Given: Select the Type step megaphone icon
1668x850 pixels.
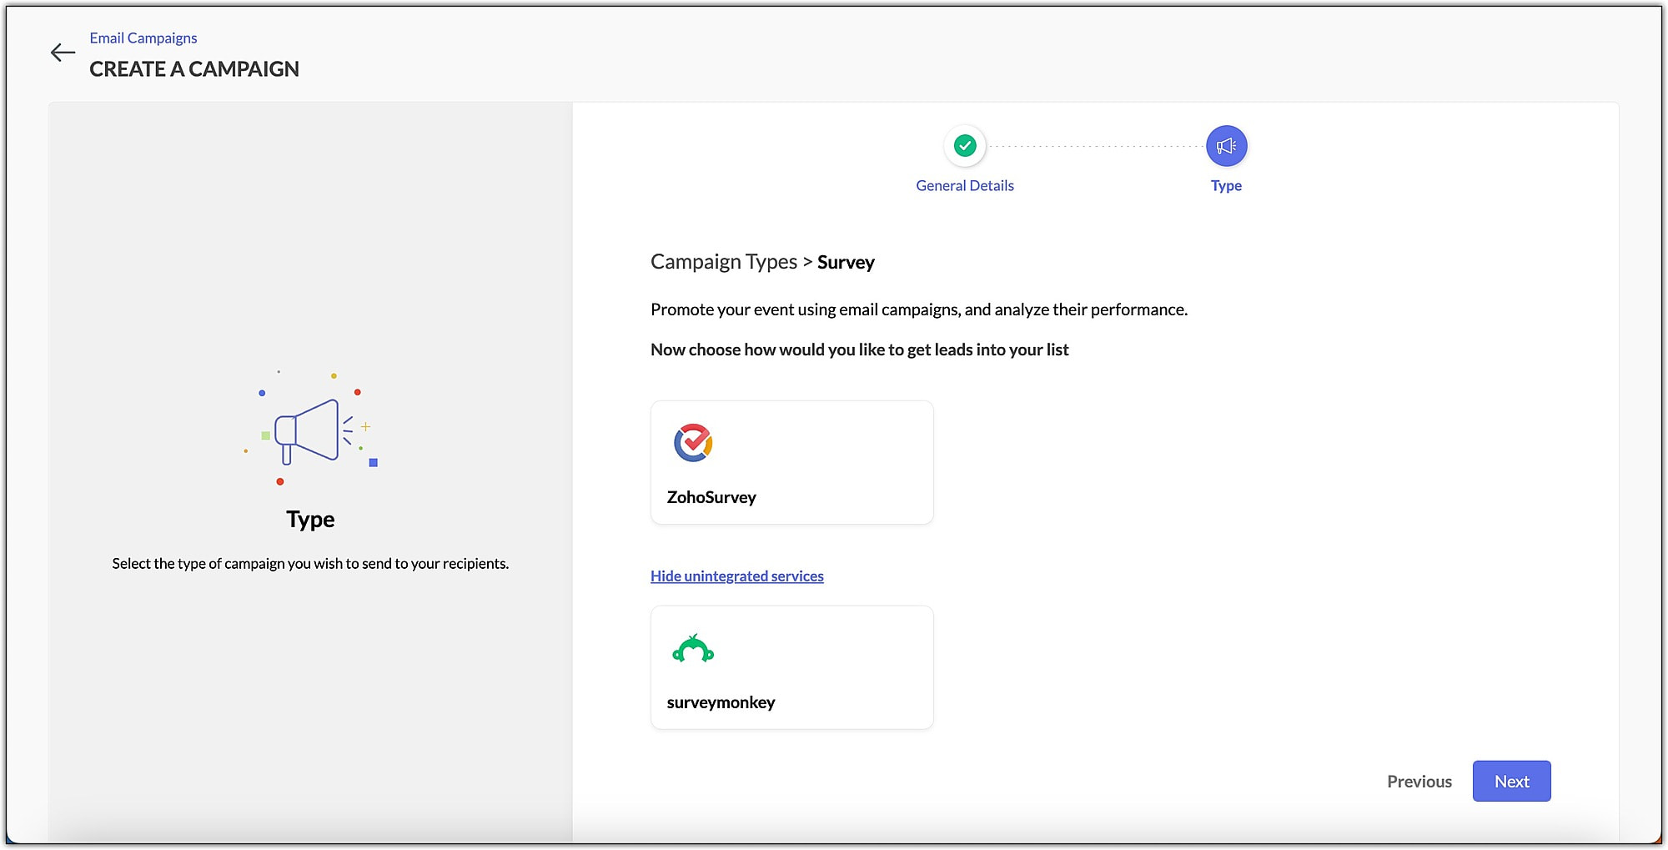Looking at the screenshot, I should click(1226, 146).
